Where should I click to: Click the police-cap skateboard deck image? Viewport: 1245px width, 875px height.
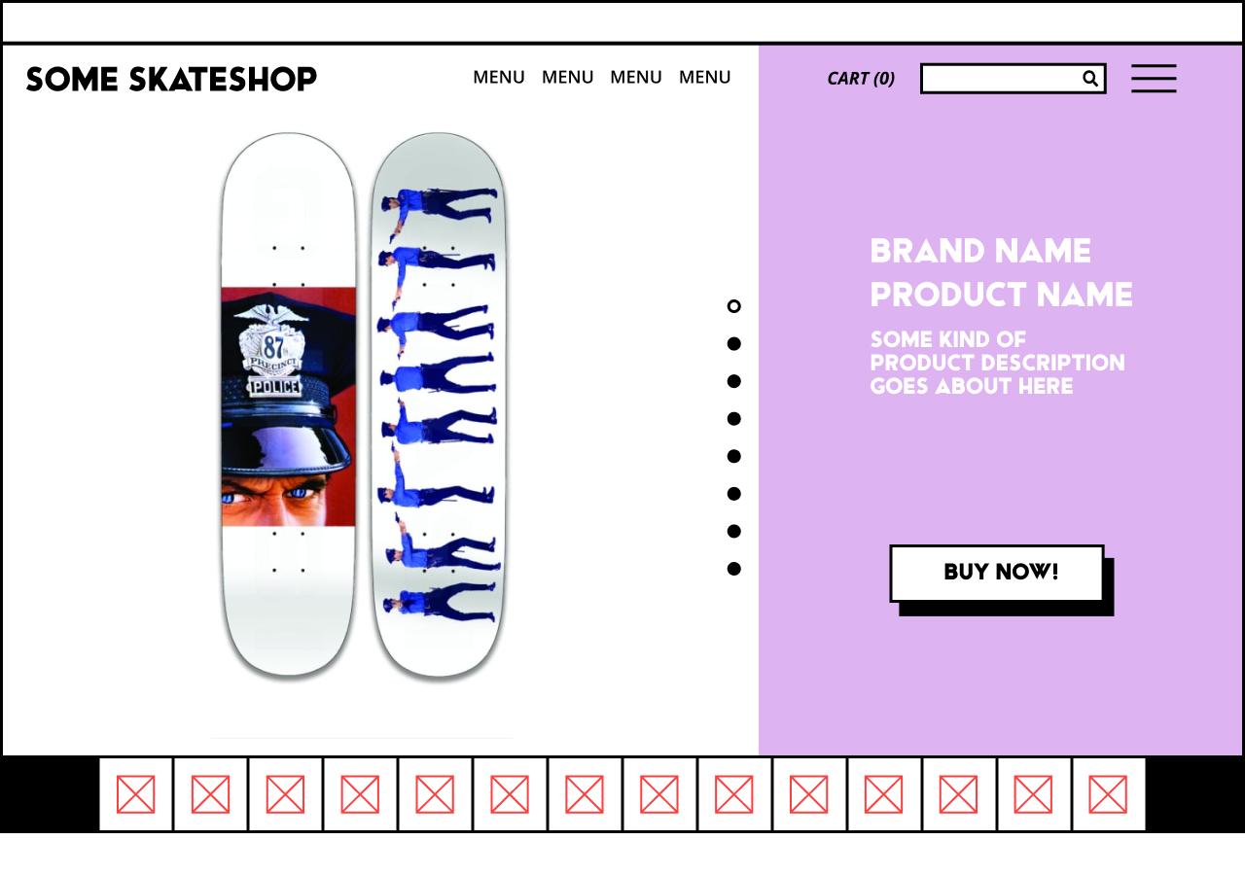pyautogui.click(x=287, y=408)
